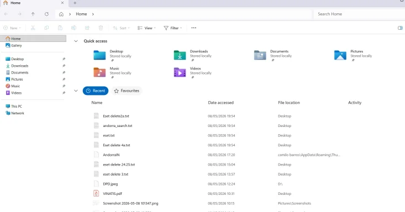Go up one folder level
Image resolution: width=405 pixels, height=212 pixels.
pos(33,14)
